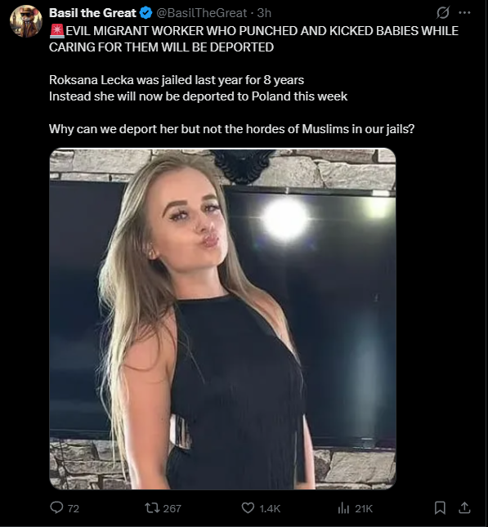This screenshot has height=527, width=488.
Task: Click the 267 repost count
Action: click(172, 508)
